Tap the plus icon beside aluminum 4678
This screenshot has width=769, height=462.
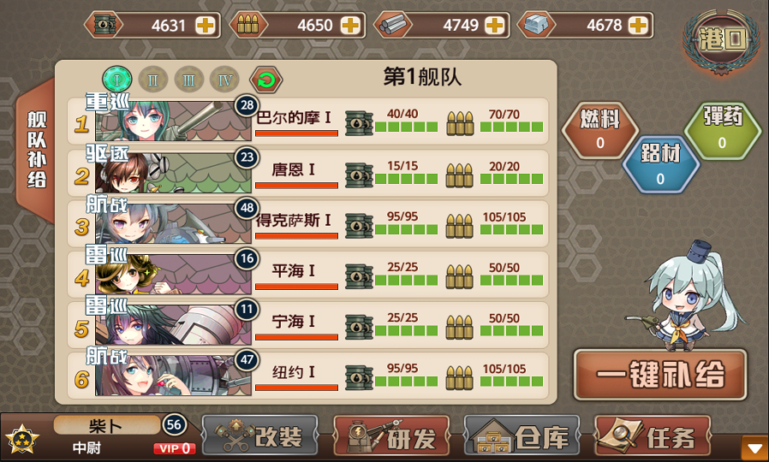coord(638,26)
